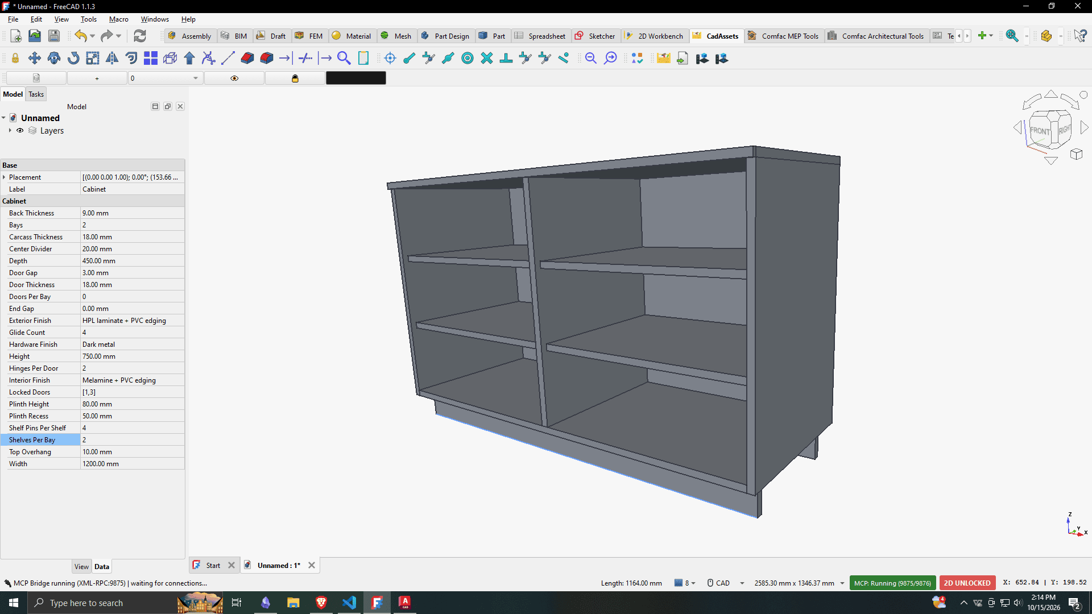The width and height of the screenshot is (1092, 614).
Task: Click the clipboard icon in edit toolbar
Action: click(x=363, y=58)
